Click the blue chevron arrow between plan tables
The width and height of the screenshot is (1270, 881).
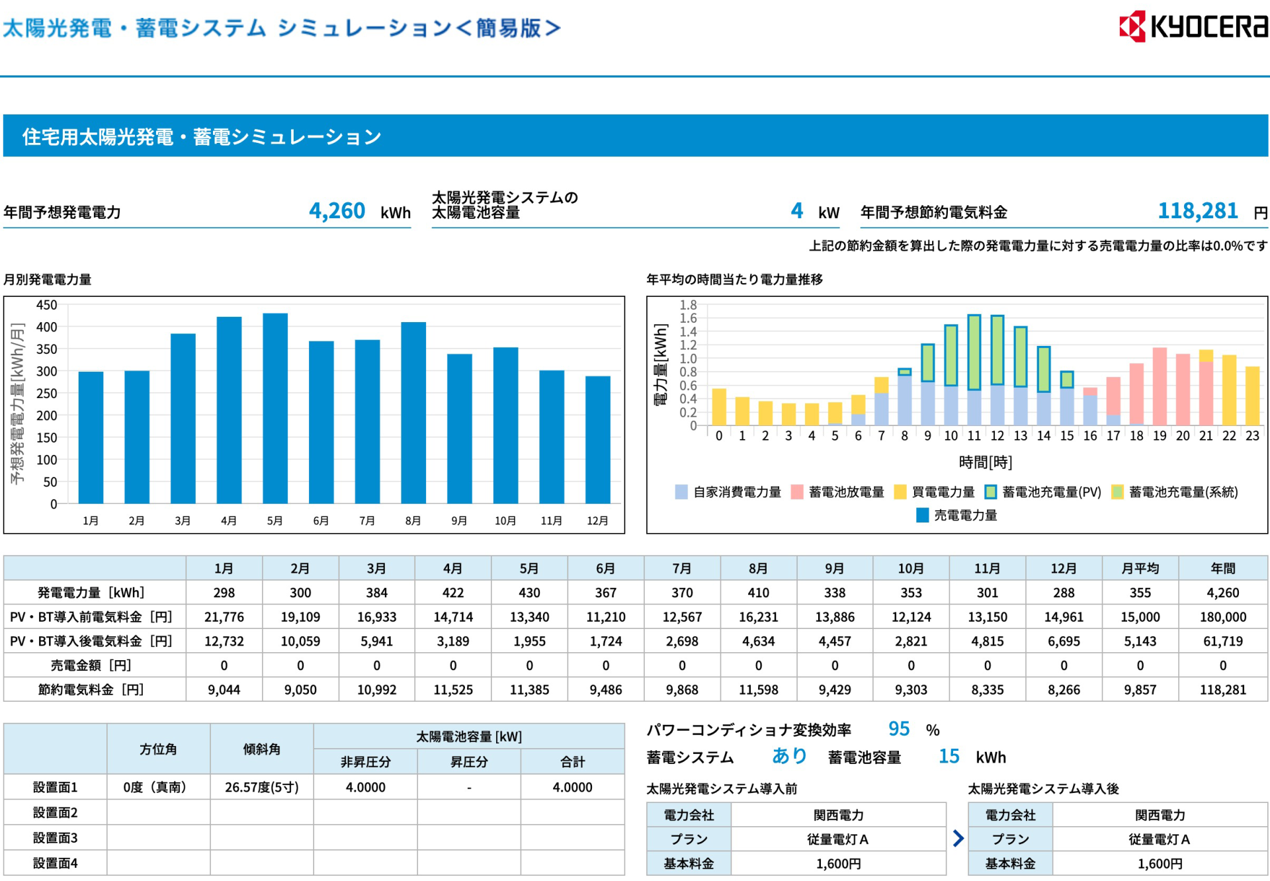958,839
